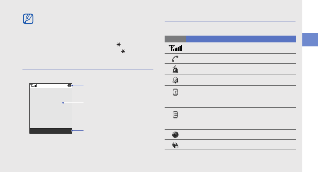The height and width of the screenshot is (172, 318).
Task: Click the blue line above the icon table
Action: (x=230, y=22)
